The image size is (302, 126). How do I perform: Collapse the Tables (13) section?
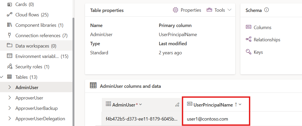click(x=2, y=77)
